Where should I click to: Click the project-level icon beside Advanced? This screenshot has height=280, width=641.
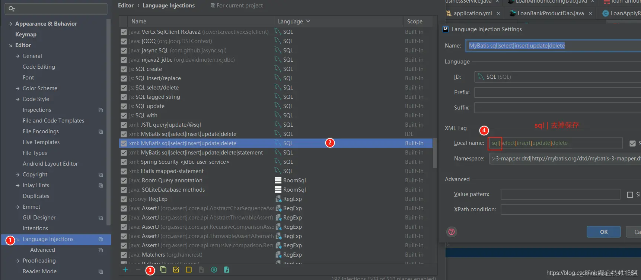click(x=101, y=250)
